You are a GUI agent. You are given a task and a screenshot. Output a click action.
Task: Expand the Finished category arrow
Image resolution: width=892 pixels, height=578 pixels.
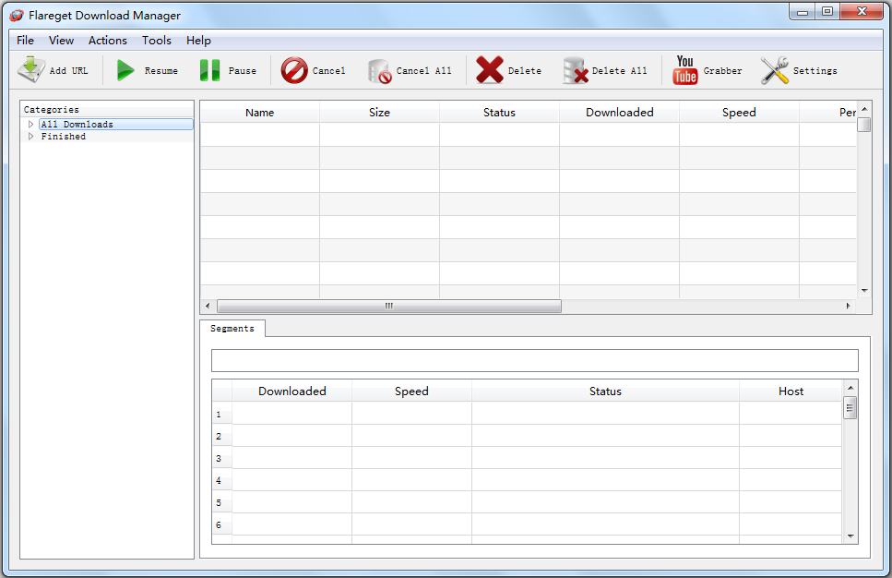click(30, 137)
